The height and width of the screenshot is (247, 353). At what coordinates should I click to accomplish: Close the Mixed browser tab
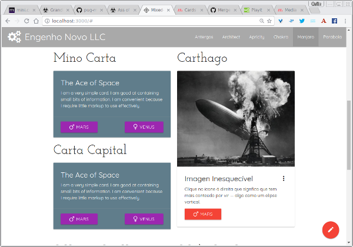pos(168,10)
